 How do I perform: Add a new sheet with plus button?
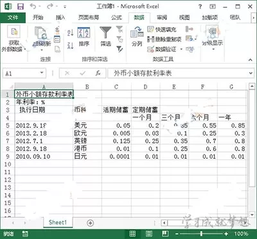pos(91,223)
